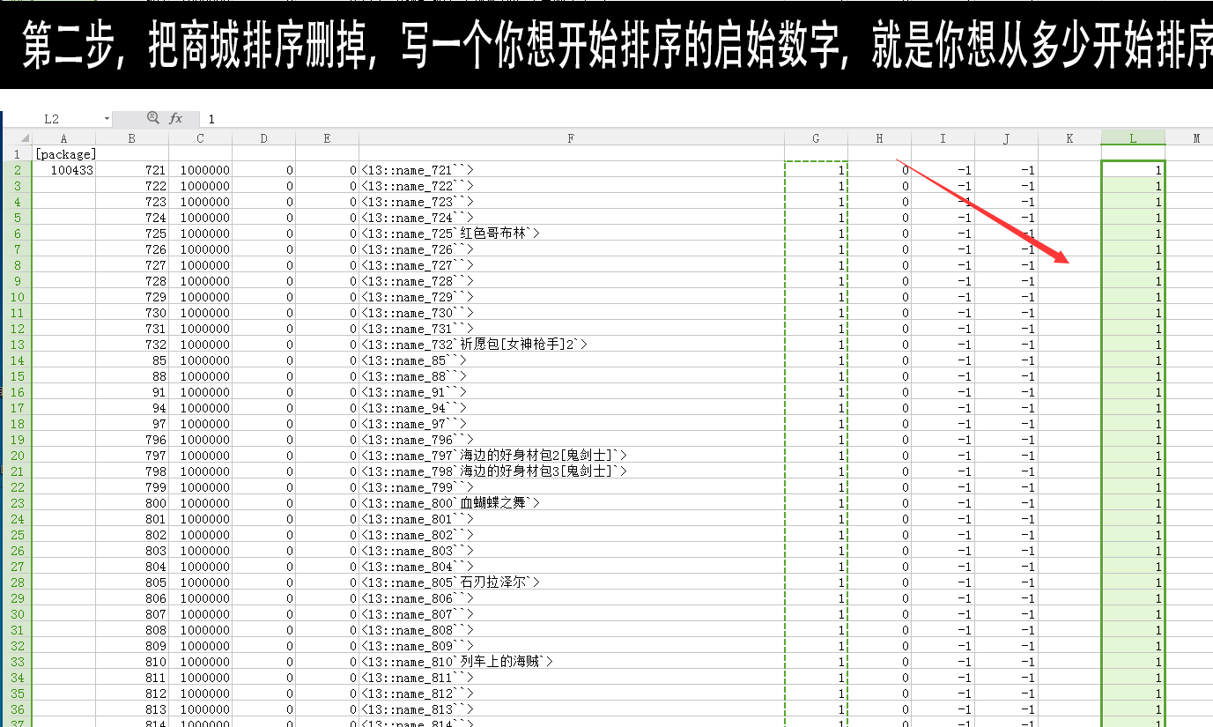Click cell A1 containing [package]
The image size is (1213, 727).
pyautogui.click(x=63, y=154)
